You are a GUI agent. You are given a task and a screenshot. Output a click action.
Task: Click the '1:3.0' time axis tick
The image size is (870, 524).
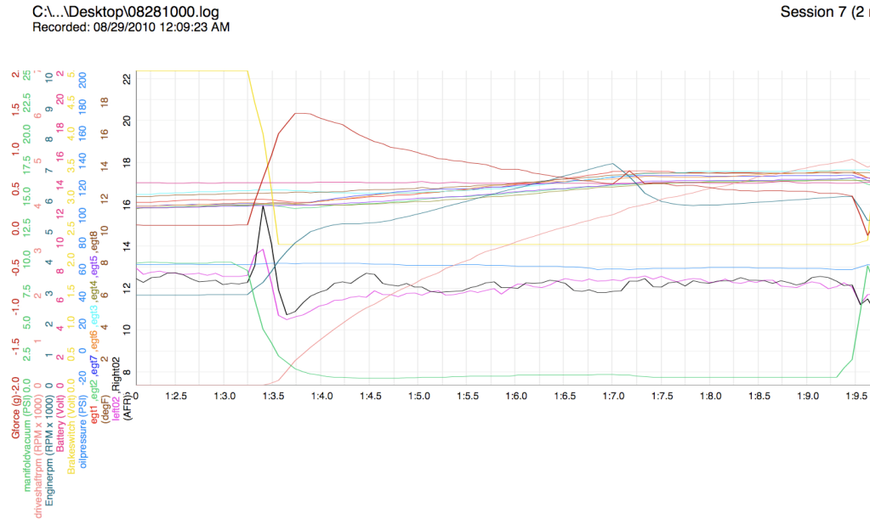click(225, 396)
